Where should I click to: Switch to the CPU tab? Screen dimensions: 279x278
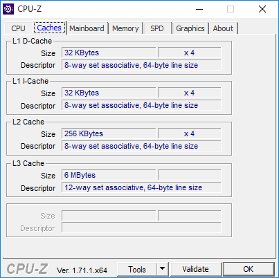pyautogui.click(x=18, y=28)
